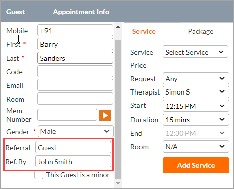Open the Therapist dropdown showing Simon S
The height and width of the screenshot is (189, 234).
pos(196,92)
